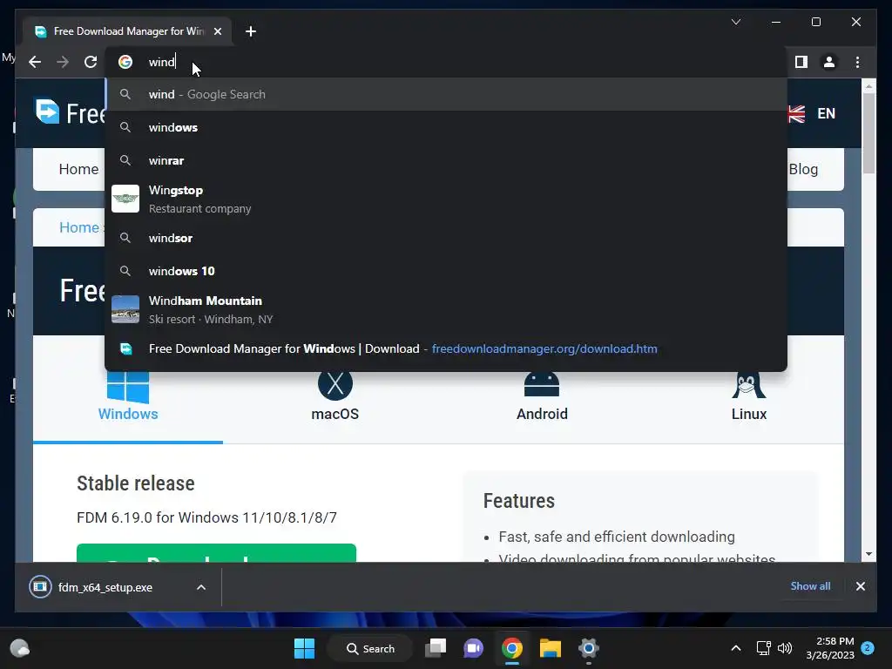
Task: Open the Home item in site navigation
Action: 78,170
